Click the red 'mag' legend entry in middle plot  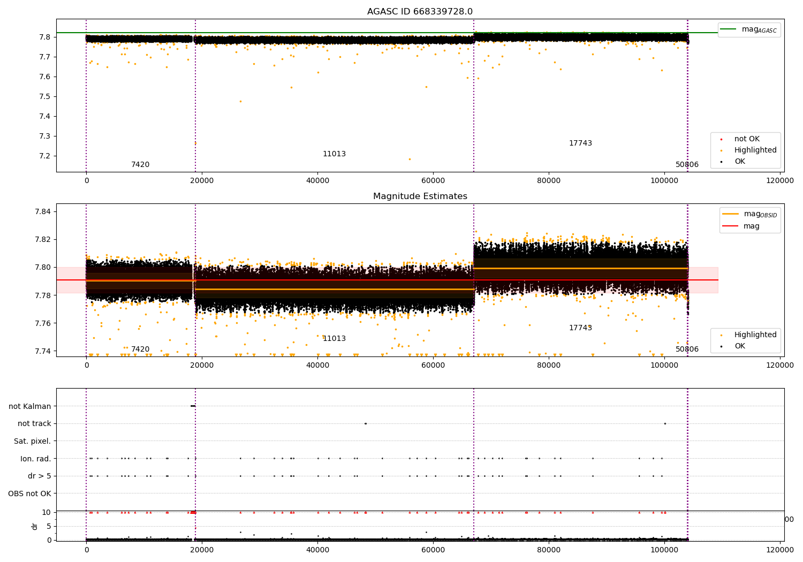point(741,226)
